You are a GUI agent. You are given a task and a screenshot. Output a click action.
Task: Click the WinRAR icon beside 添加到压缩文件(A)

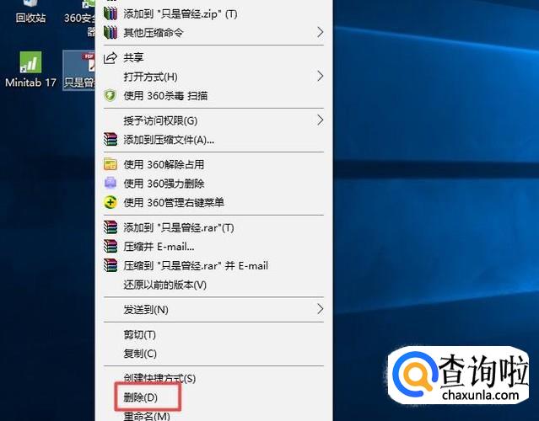pos(110,140)
